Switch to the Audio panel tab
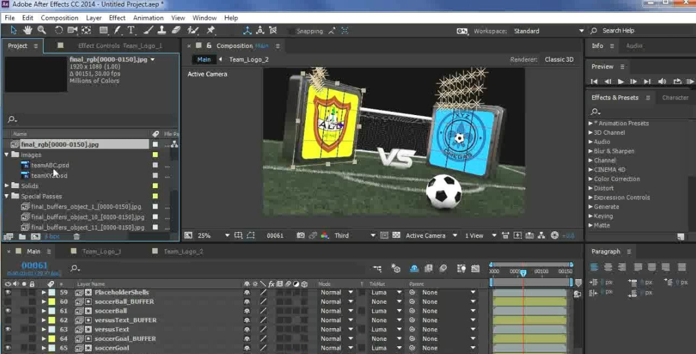This screenshot has width=696, height=354. tap(634, 46)
